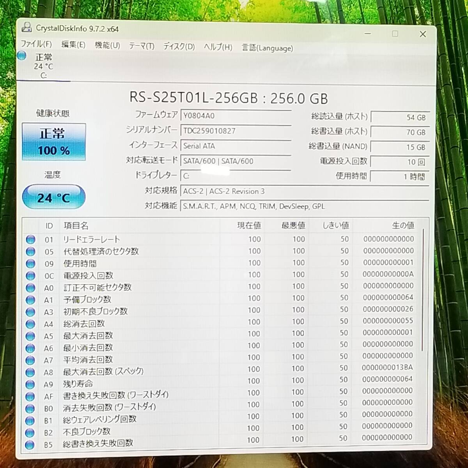Viewport: 468px width, 468px height.
Task: Click the しきい値 column header
Action: (x=330, y=225)
